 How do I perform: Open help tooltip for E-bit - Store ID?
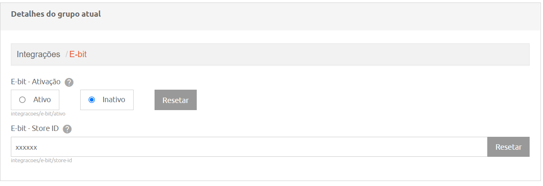tap(67, 129)
